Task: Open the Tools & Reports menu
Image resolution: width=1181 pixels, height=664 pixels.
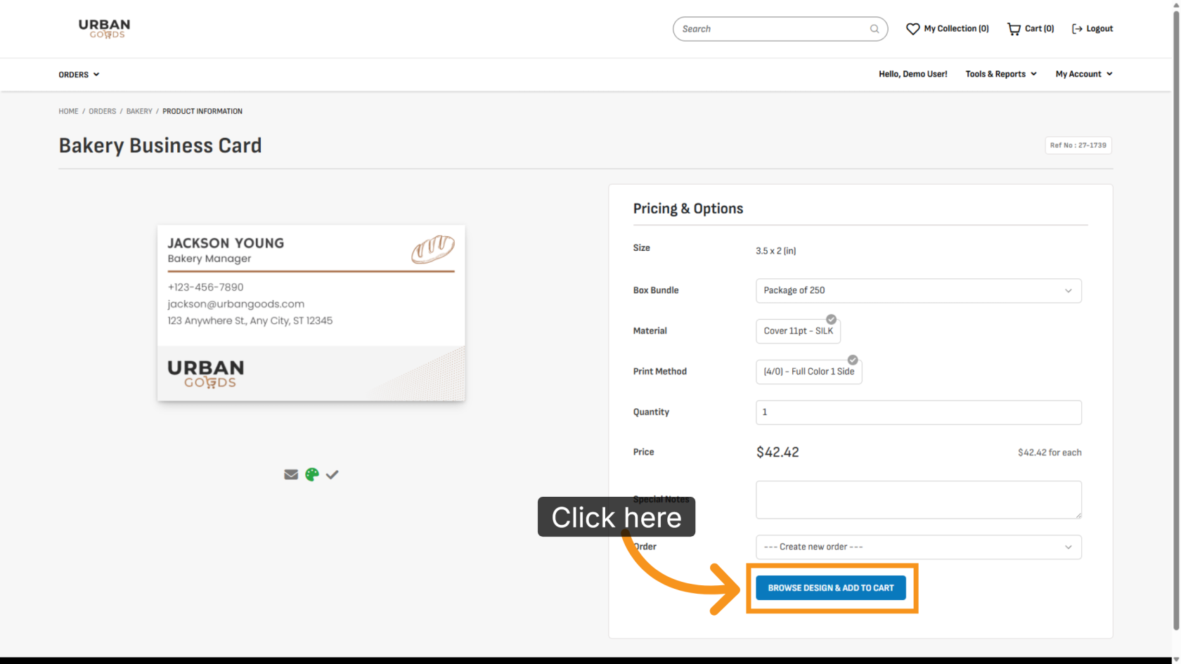Action: coord(1001,74)
